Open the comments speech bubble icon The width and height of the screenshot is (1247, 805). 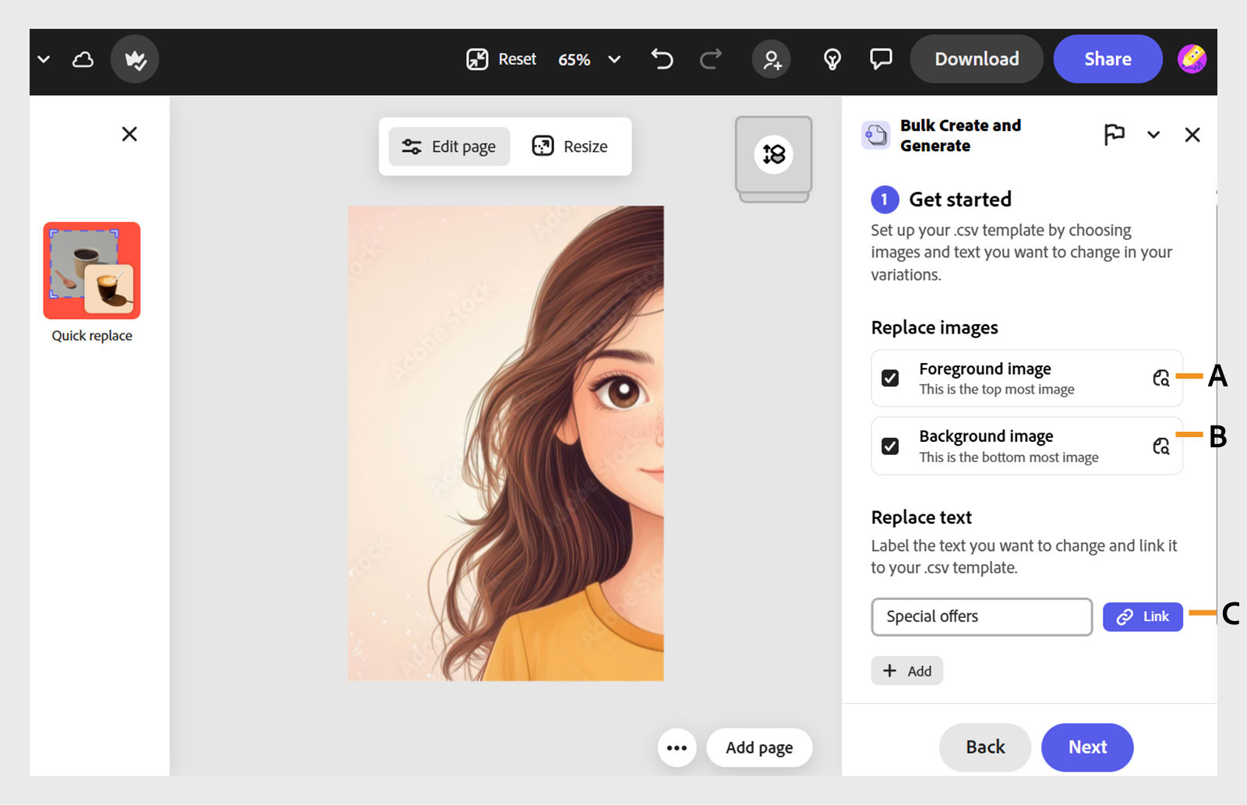(x=881, y=59)
